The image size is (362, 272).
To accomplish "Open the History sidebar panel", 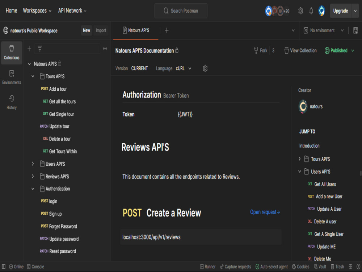I will 12,102.
